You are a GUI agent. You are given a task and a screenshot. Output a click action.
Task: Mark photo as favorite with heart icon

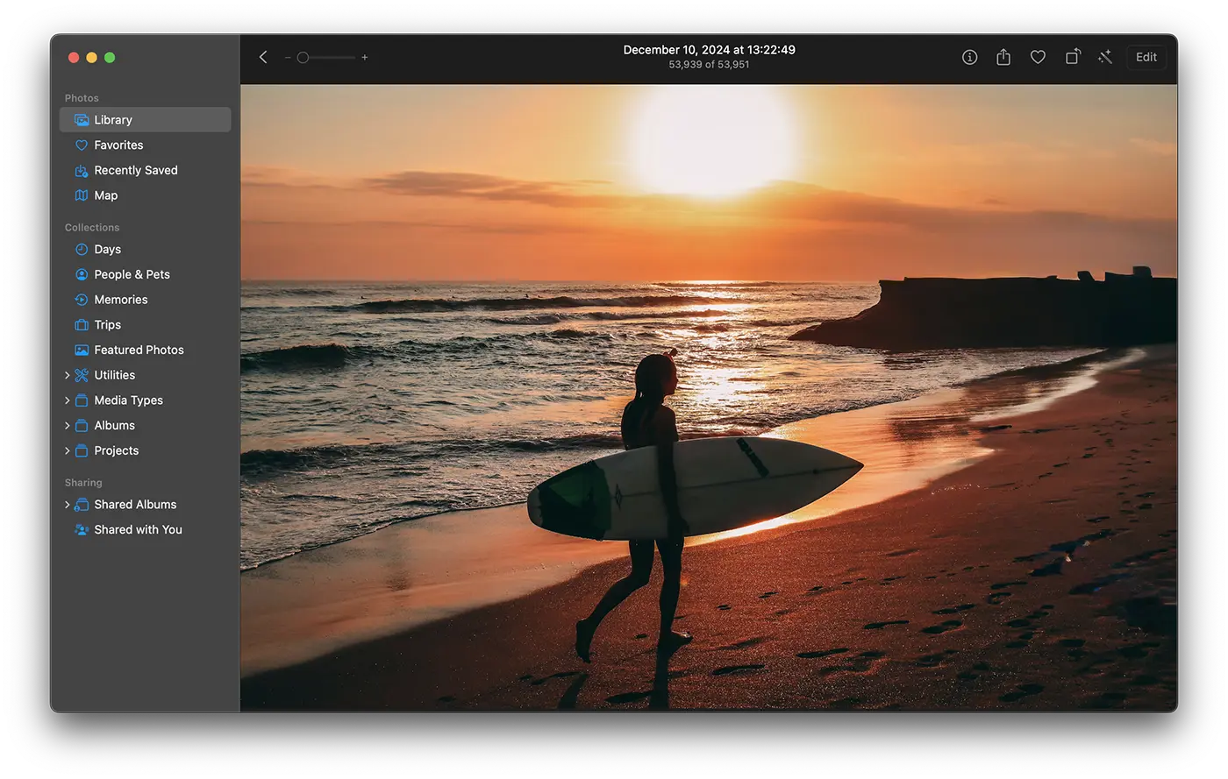[1038, 57]
